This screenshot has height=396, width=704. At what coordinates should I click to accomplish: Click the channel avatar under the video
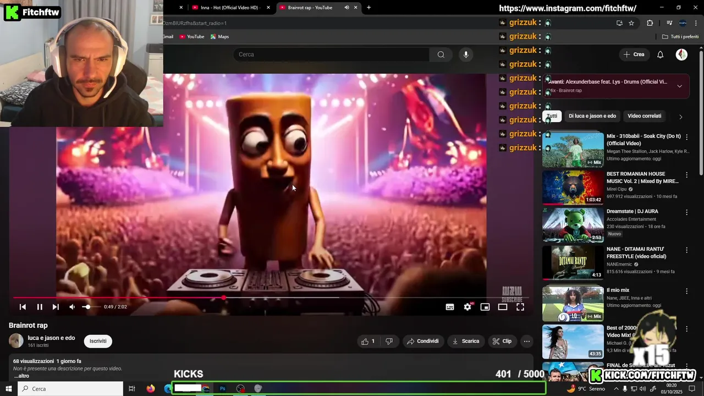click(16, 341)
